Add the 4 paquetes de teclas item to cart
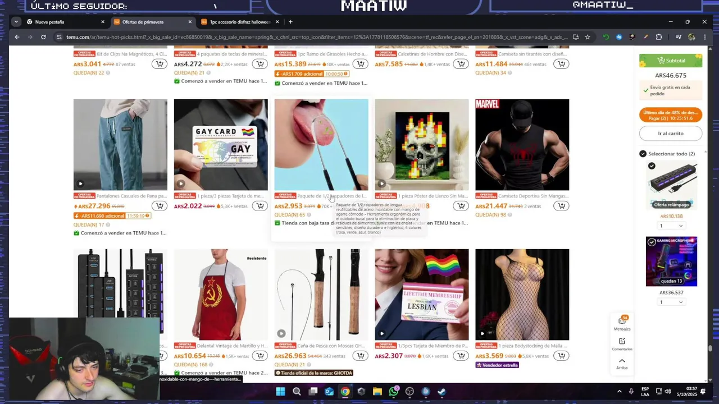The width and height of the screenshot is (719, 404). [260, 64]
